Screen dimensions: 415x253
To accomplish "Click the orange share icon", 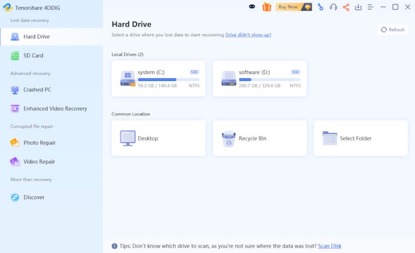I will click(x=346, y=7).
